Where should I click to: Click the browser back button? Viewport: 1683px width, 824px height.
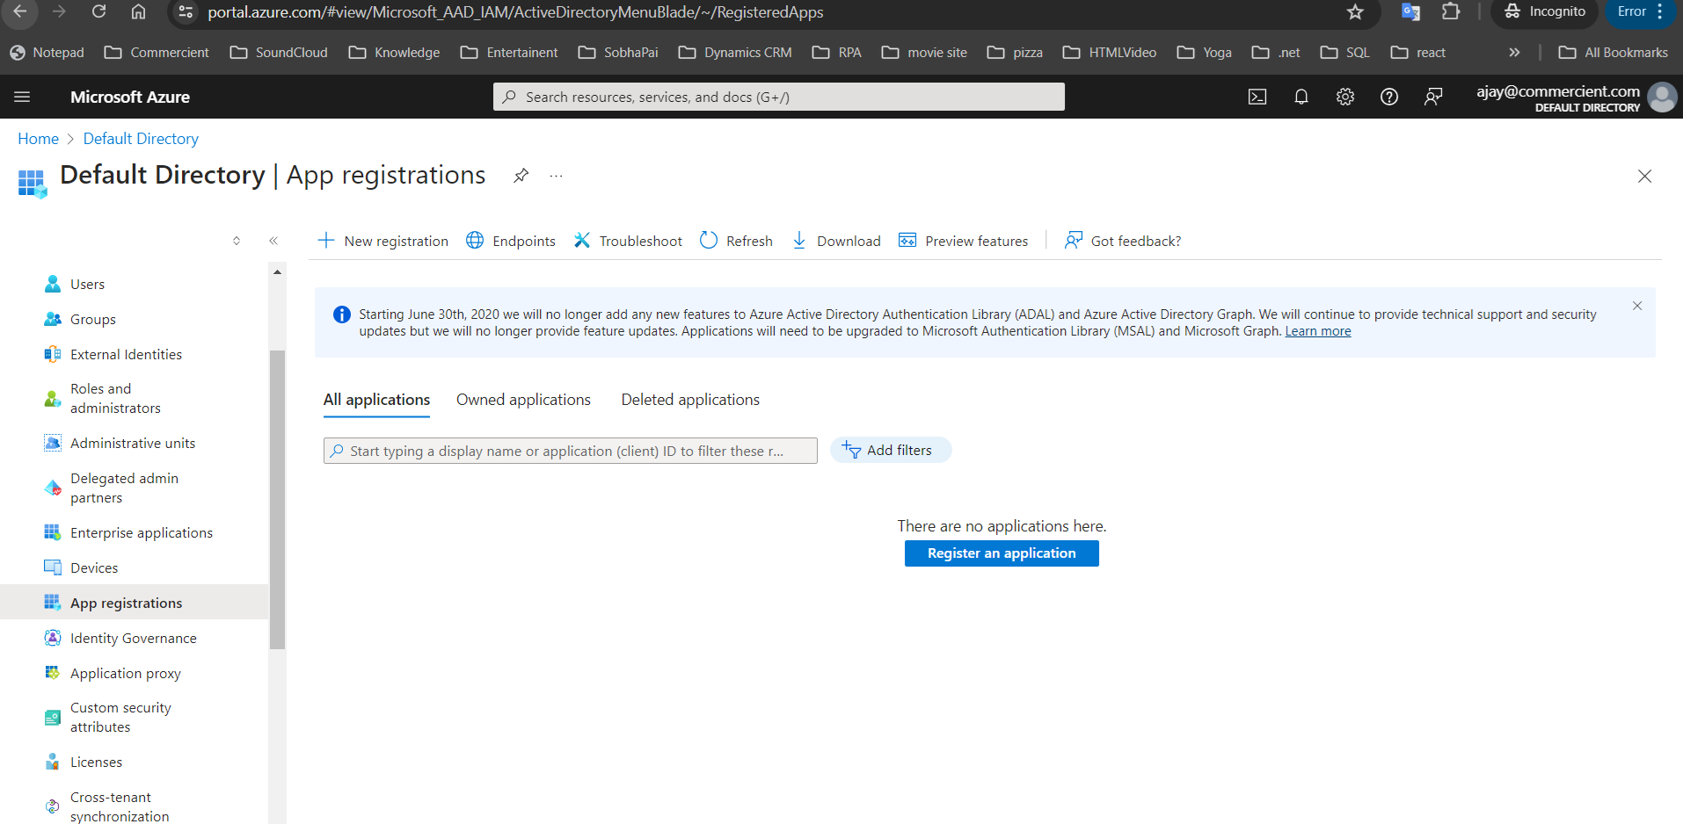click(19, 11)
